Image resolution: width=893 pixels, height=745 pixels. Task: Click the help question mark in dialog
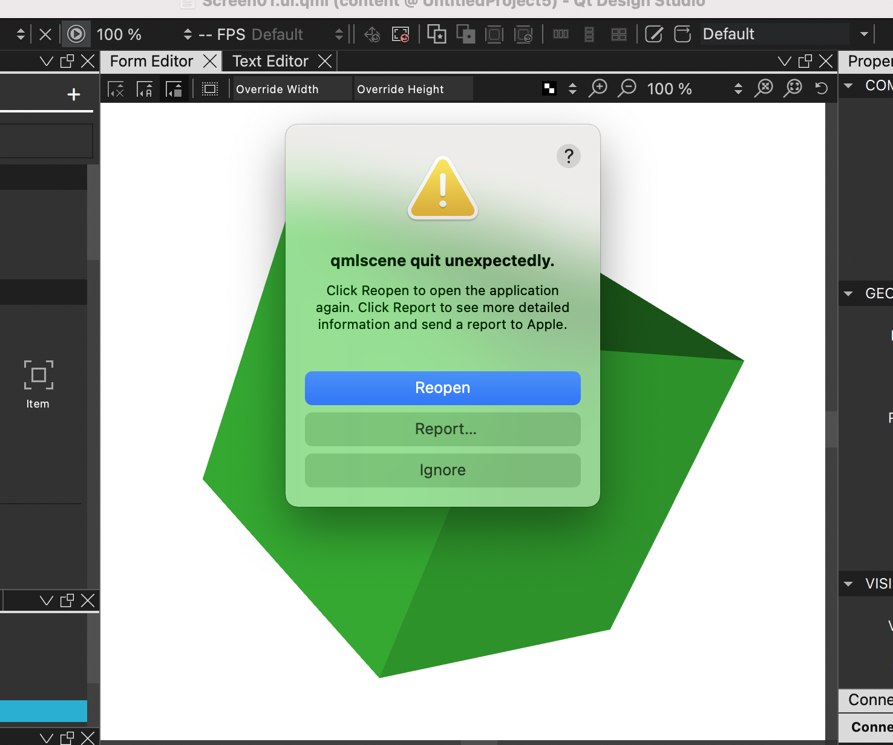(x=569, y=156)
